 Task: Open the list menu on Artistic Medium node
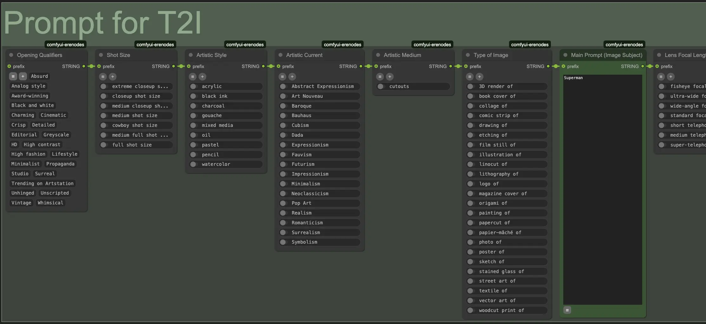click(380, 77)
